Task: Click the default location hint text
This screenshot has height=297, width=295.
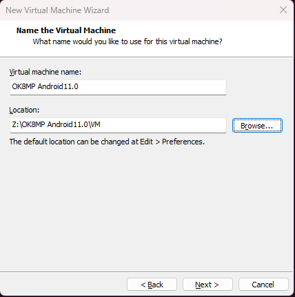Action: [107, 142]
